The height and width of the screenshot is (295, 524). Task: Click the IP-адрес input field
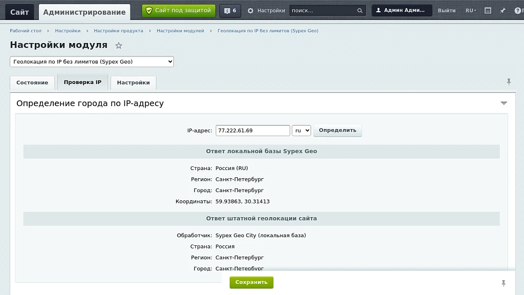point(253,131)
